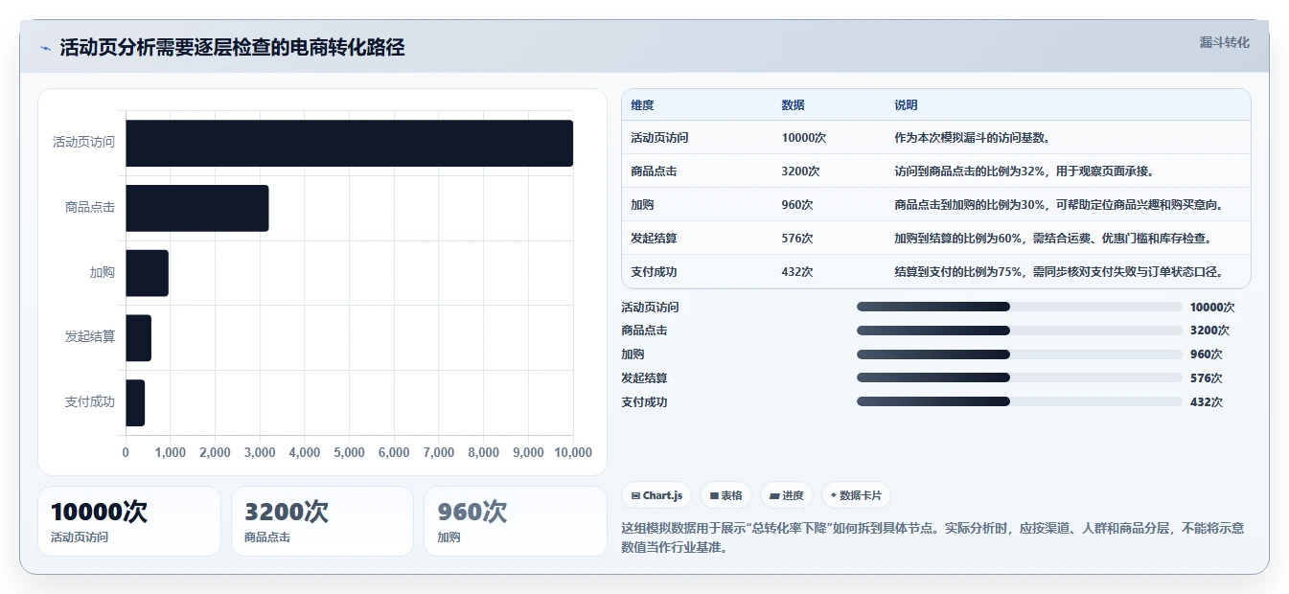Click the 5,000 x-axis tick label
Image resolution: width=1289 pixels, height=594 pixels.
click(349, 452)
